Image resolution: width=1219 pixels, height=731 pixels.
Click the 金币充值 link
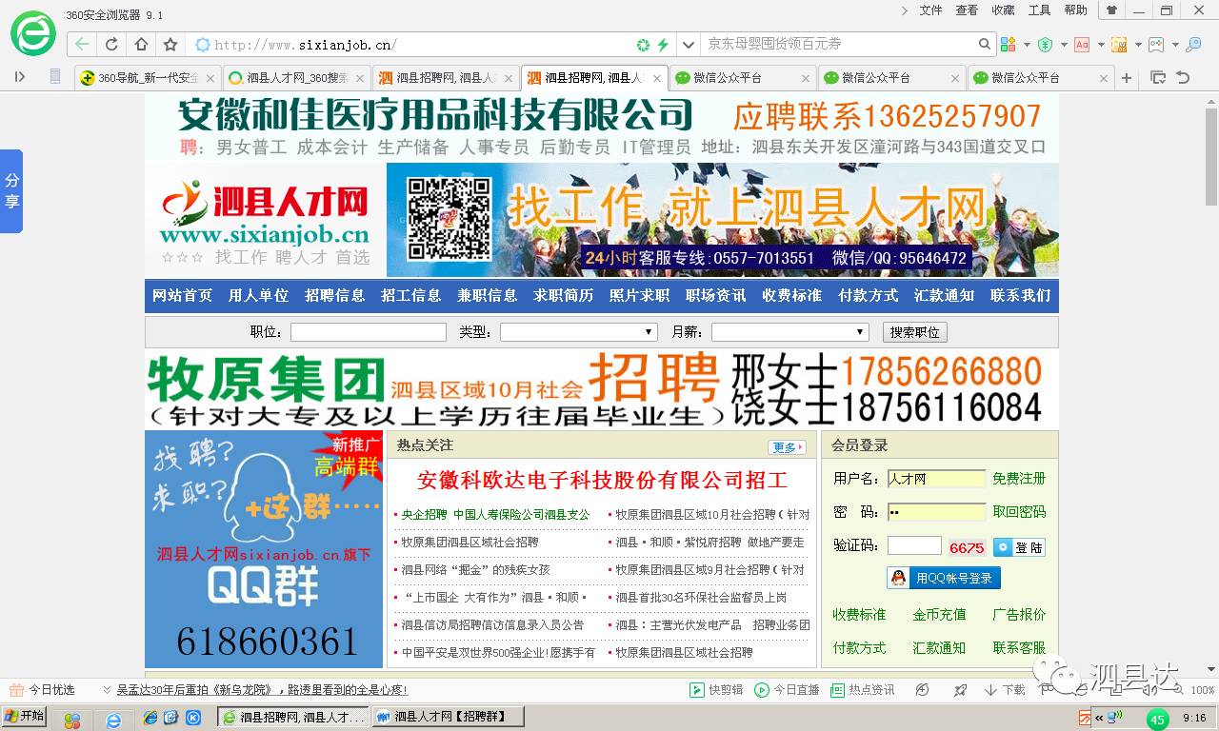click(939, 615)
